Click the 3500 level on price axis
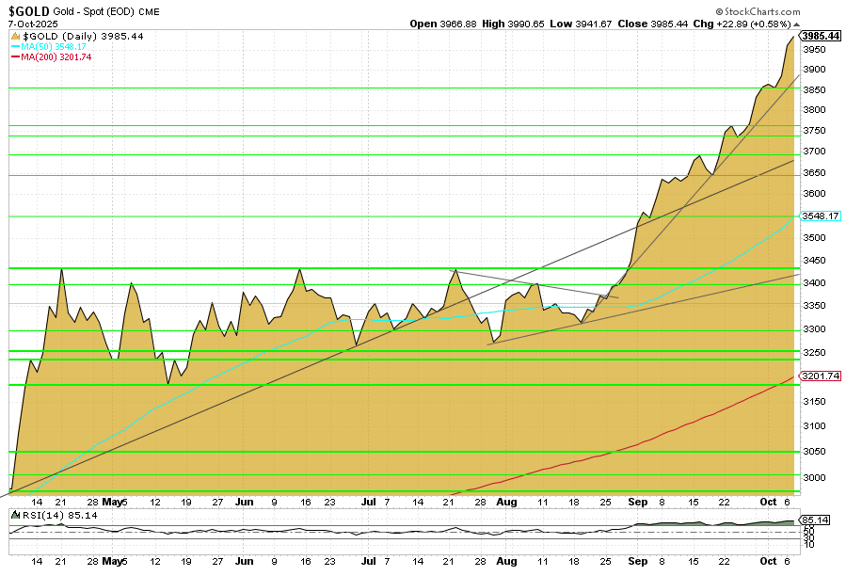Image resolution: width=846 pixels, height=576 pixels. point(813,239)
